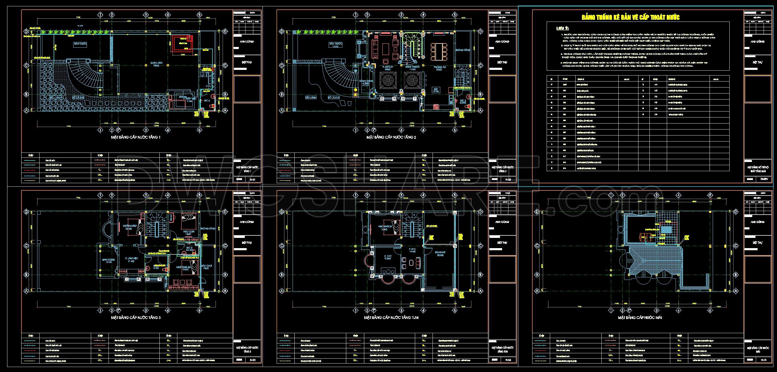Screen dimensions: 777x372
Task: Click the 'ANH DŨNG' name on sheet N-01
Action: pyautogui.click(x=246, y=42)
